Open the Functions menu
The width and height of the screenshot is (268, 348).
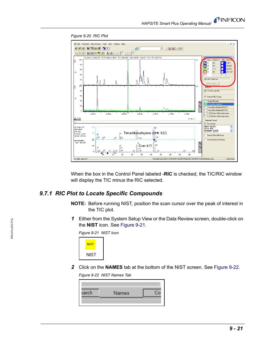(x=85, y=44)
